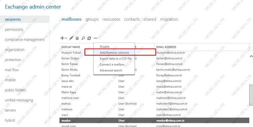Open the dropdown arrow beside the plus icon
The image size is (253, 127).
[66, 38]
